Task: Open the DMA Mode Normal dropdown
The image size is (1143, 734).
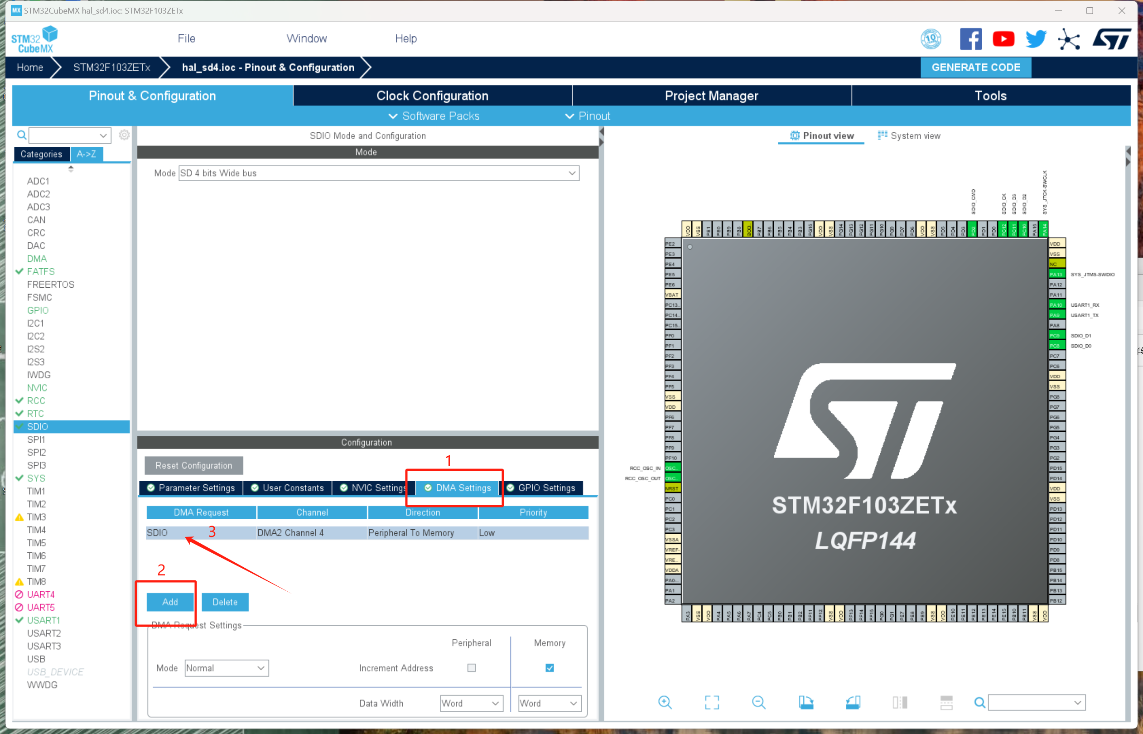Action: [x=227, y=668]
